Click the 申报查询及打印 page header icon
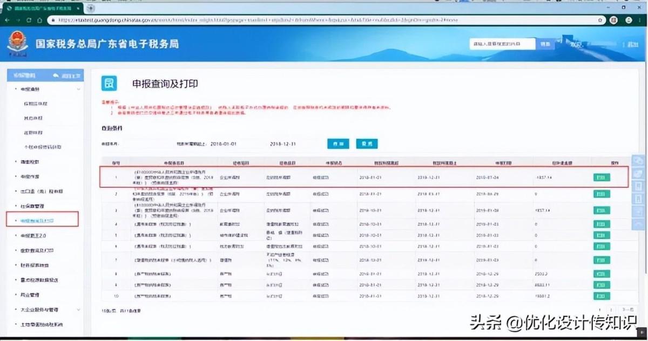 [110, 84]
